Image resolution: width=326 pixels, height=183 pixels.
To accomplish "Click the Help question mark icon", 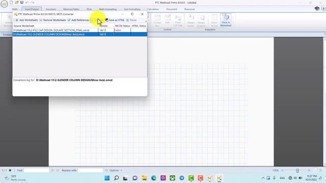I will click(x=323, y=9).
